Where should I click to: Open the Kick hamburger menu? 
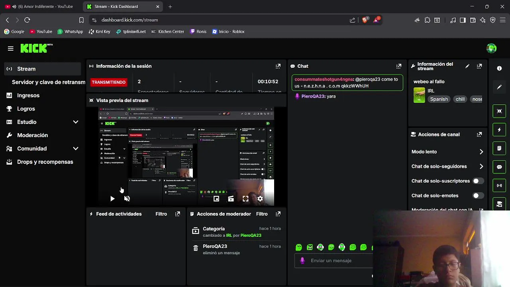click(x=11, y=48)
